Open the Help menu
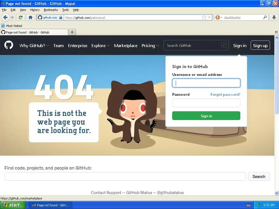 [x=76, y=10]
